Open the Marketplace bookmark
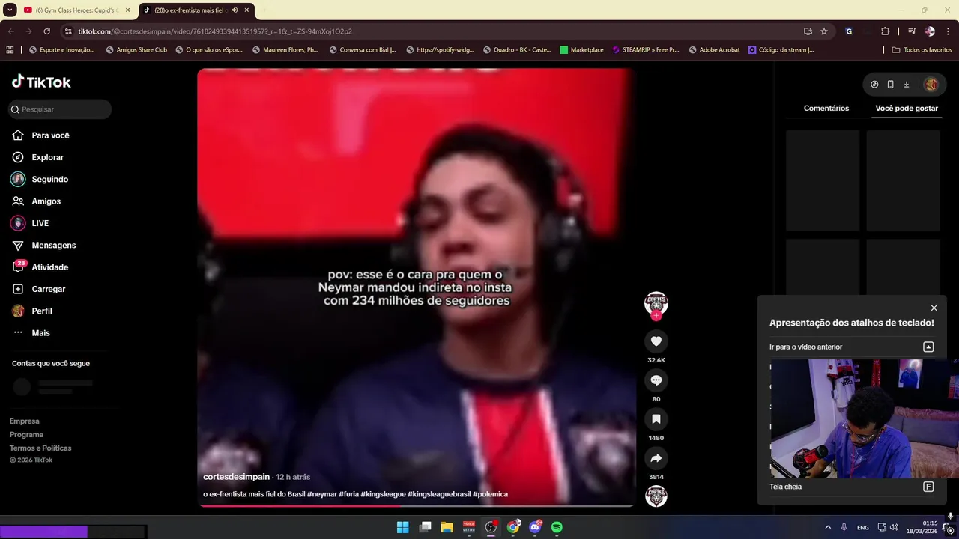This screenshot has height=539, width=959. click(x=581, y=50)
